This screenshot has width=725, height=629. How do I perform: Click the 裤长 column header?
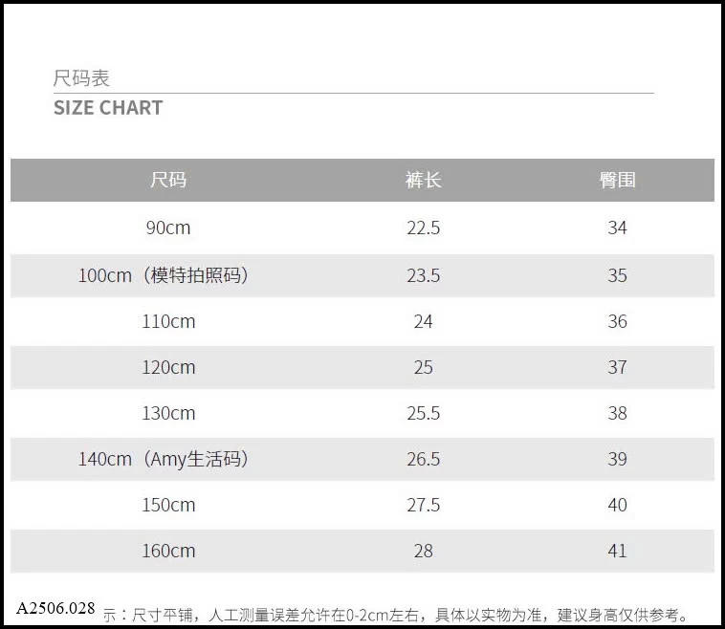pyautogui.click(x=424, y=180)
